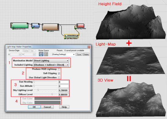Enable Use Global Light Direction
The image size is (167, 119).
coord(59,78)
